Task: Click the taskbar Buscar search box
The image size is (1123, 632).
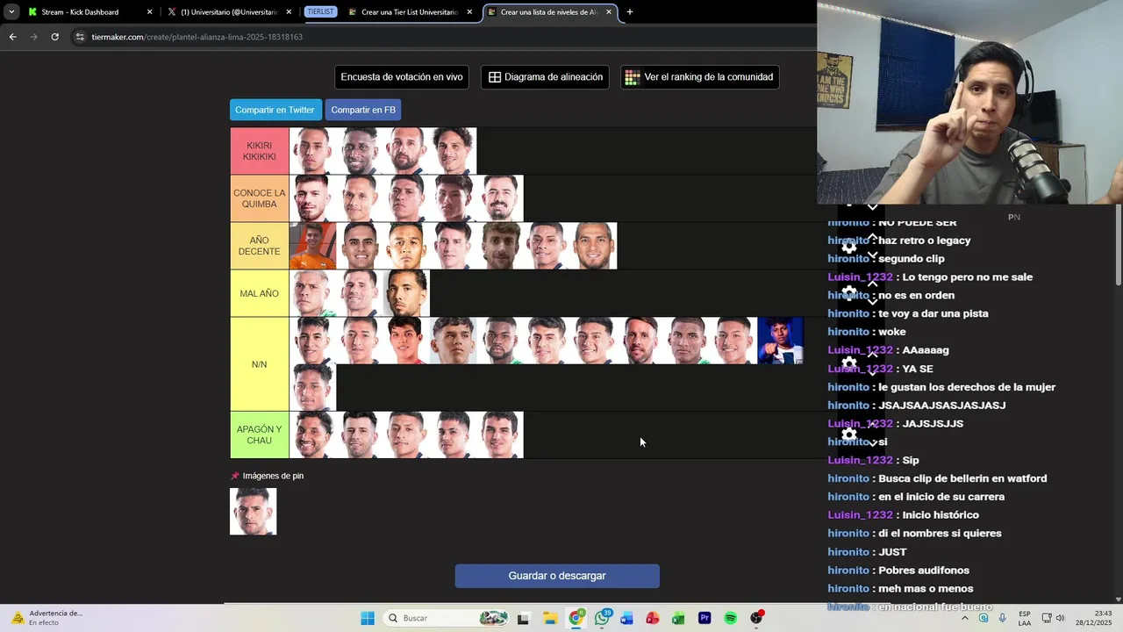Action: coord(447,618)
